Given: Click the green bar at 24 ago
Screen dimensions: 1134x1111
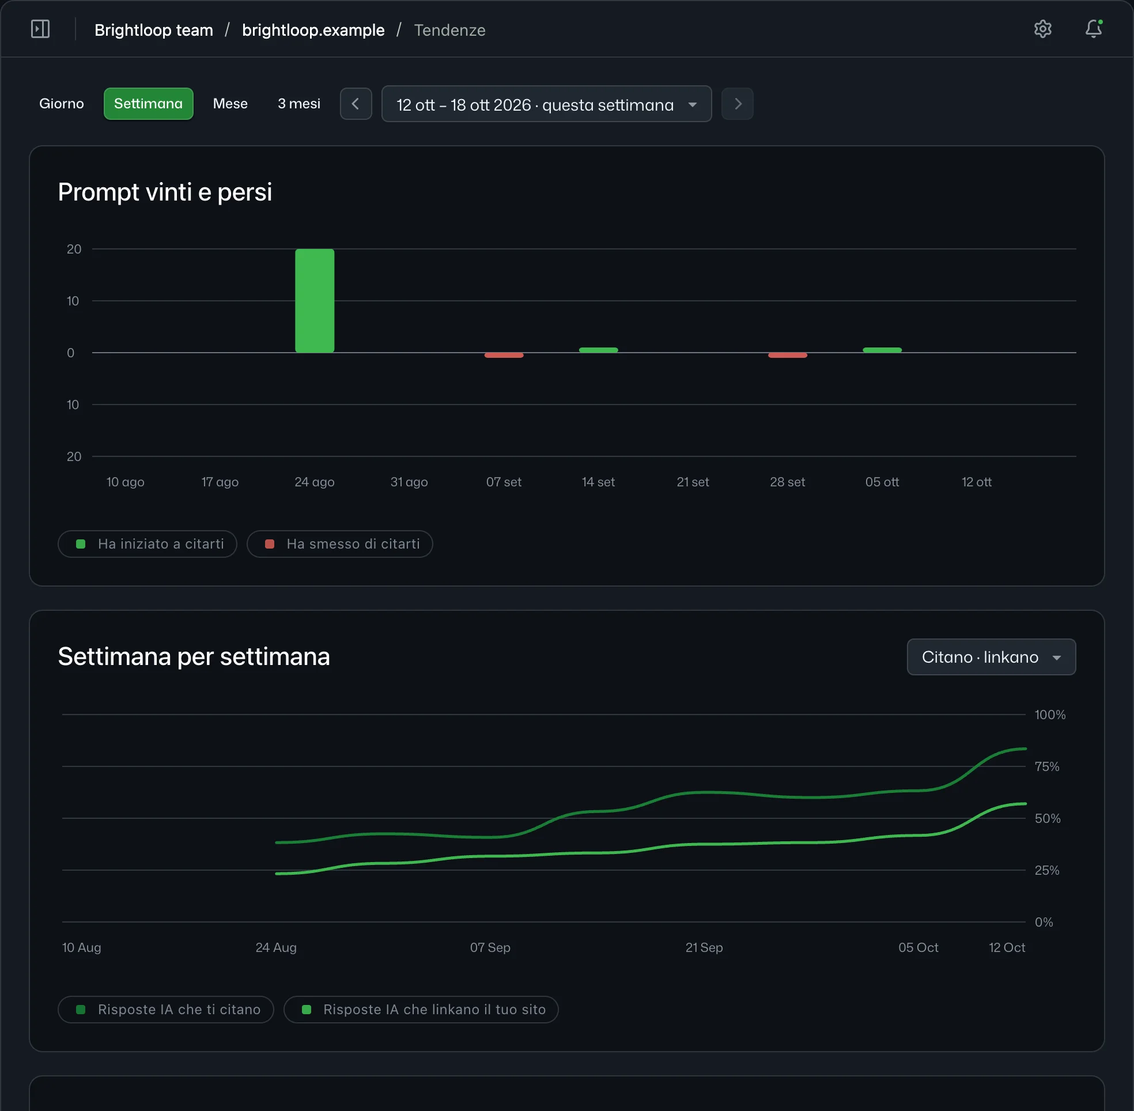Looking at the screenshot, I should coord(315,300).
